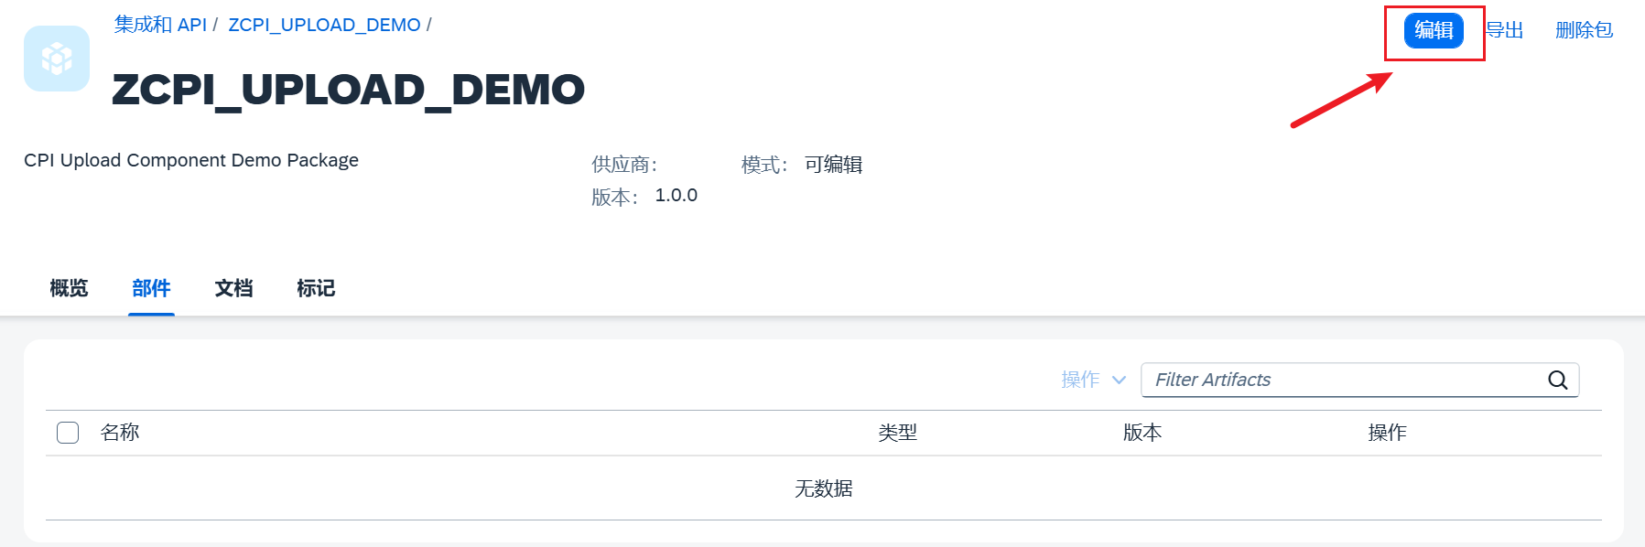
Task: Toggle the select-all checkbox next to 名称
Action: tap(68, 433)
